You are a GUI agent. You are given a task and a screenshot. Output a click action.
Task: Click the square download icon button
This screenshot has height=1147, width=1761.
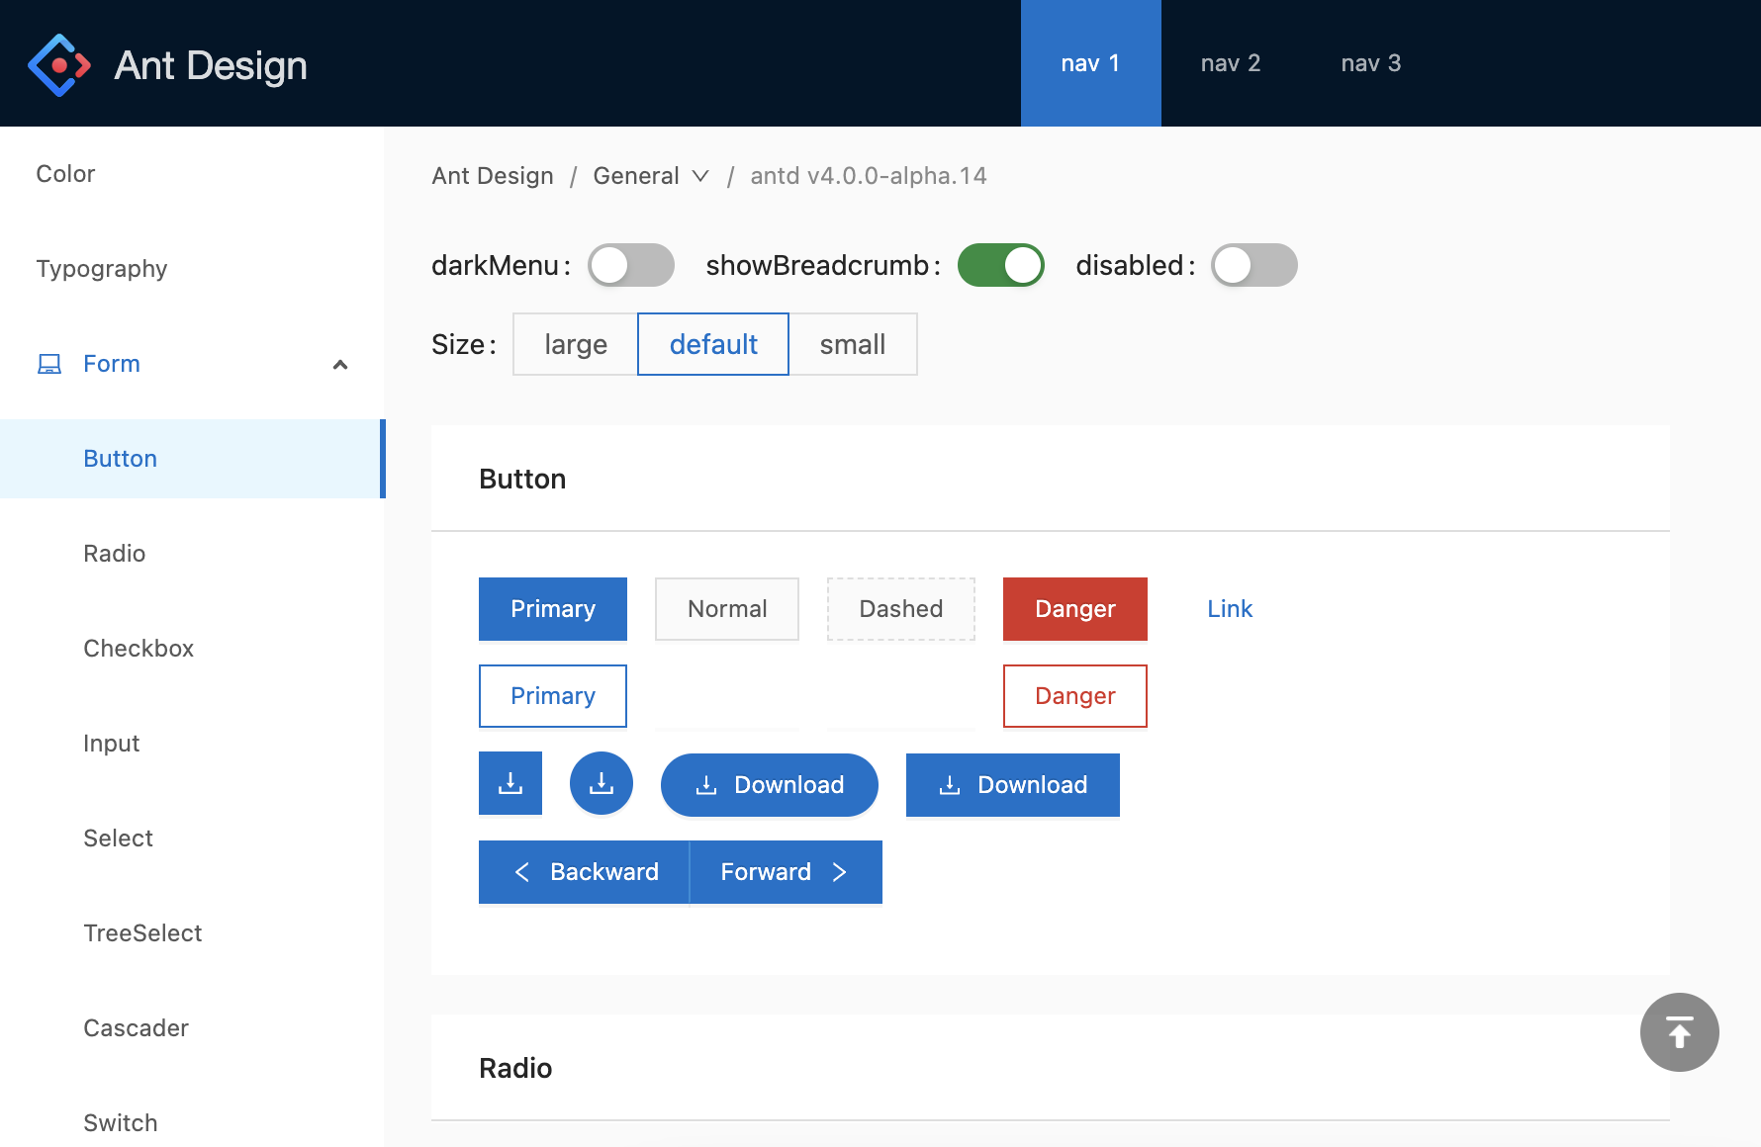510,784
